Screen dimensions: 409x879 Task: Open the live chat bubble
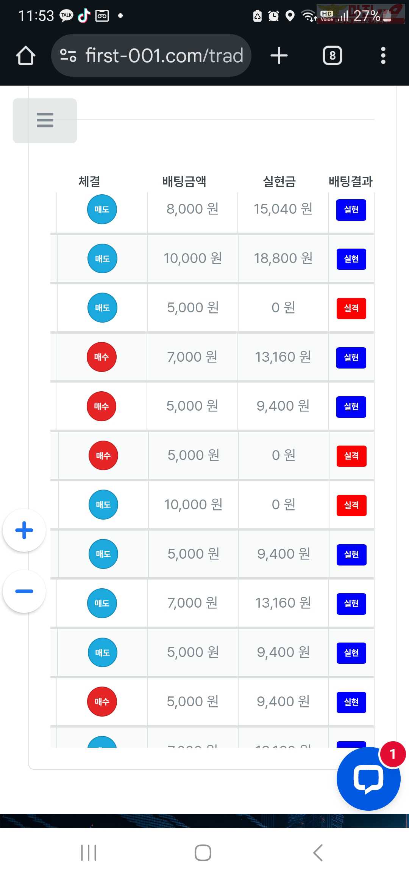point(368,778)
